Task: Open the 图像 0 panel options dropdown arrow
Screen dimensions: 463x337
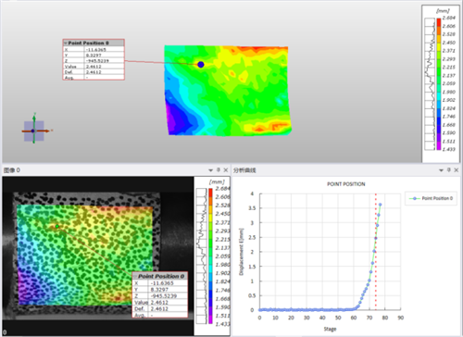Action: 210,170
